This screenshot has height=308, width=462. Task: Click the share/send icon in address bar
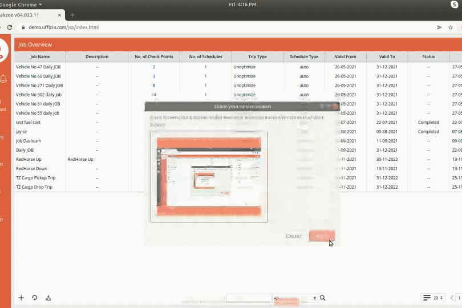(x=439, y=27)
